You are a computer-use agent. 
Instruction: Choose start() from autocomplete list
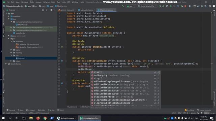[x=125, y=72]
